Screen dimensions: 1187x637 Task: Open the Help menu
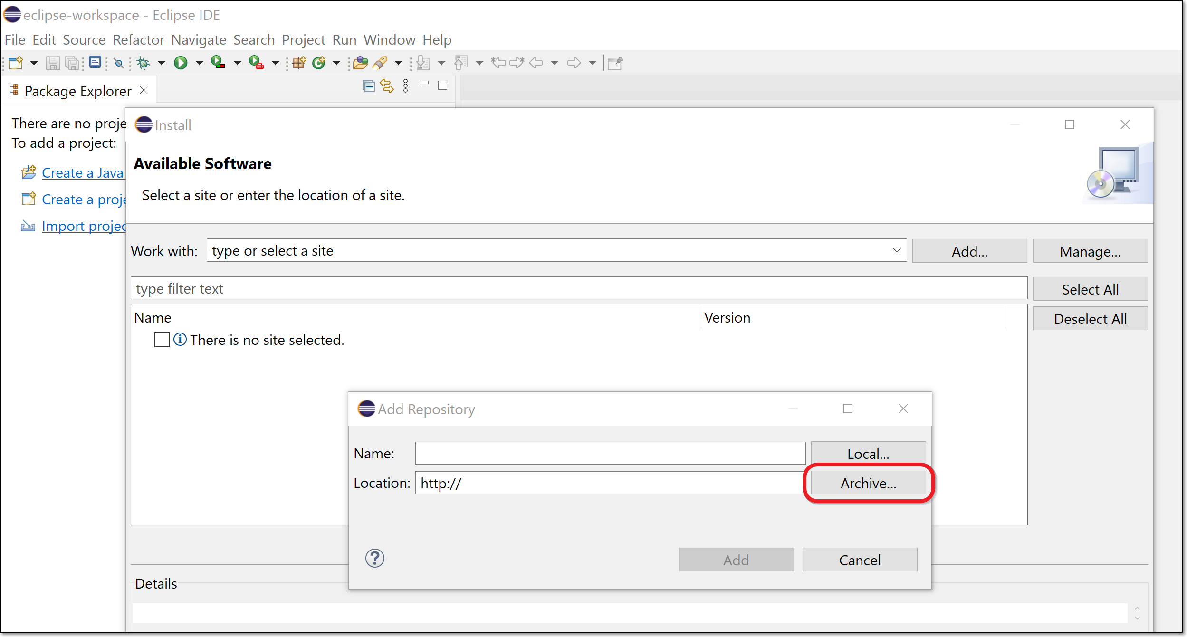pos(437,40)
